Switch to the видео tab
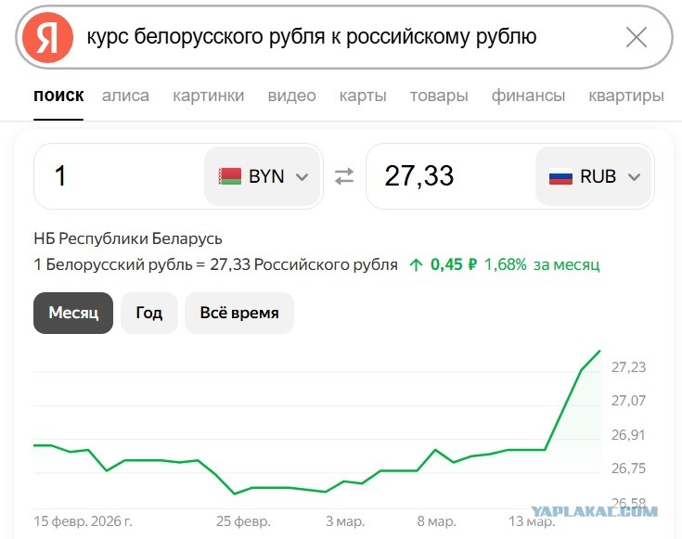This screenshot has height=539, width=682. coord(291,96)
